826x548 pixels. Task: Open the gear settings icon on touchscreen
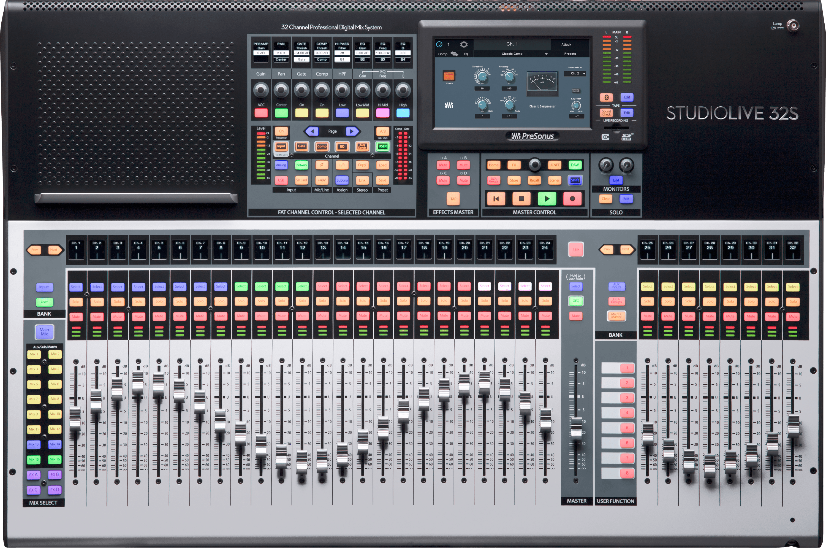(463, 44)
